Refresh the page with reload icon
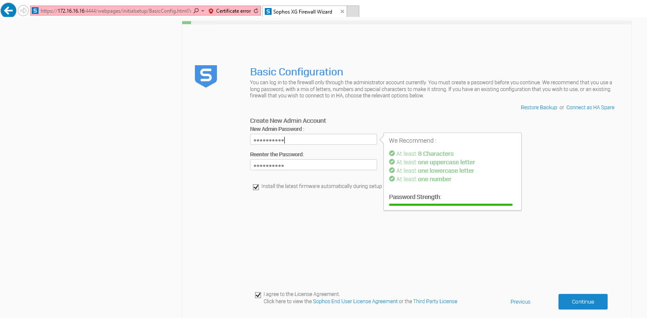The image size is (647, 318). click(256, 11)
